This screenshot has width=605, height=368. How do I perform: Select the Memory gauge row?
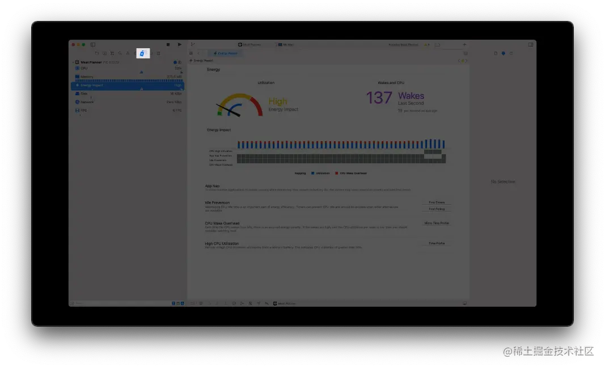(x=128, y=77)
